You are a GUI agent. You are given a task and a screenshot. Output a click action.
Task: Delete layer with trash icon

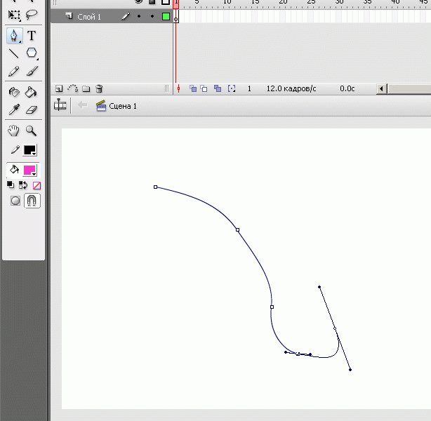click(99, 88)
